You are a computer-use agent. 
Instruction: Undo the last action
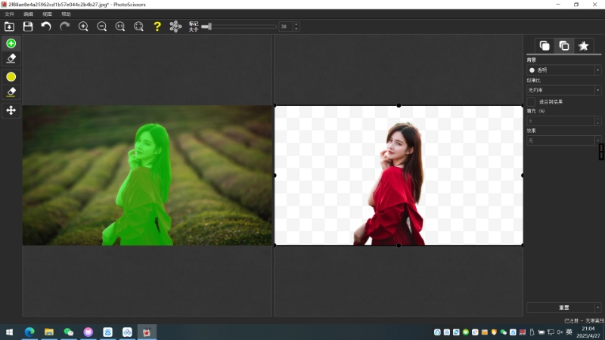(46, 26)
